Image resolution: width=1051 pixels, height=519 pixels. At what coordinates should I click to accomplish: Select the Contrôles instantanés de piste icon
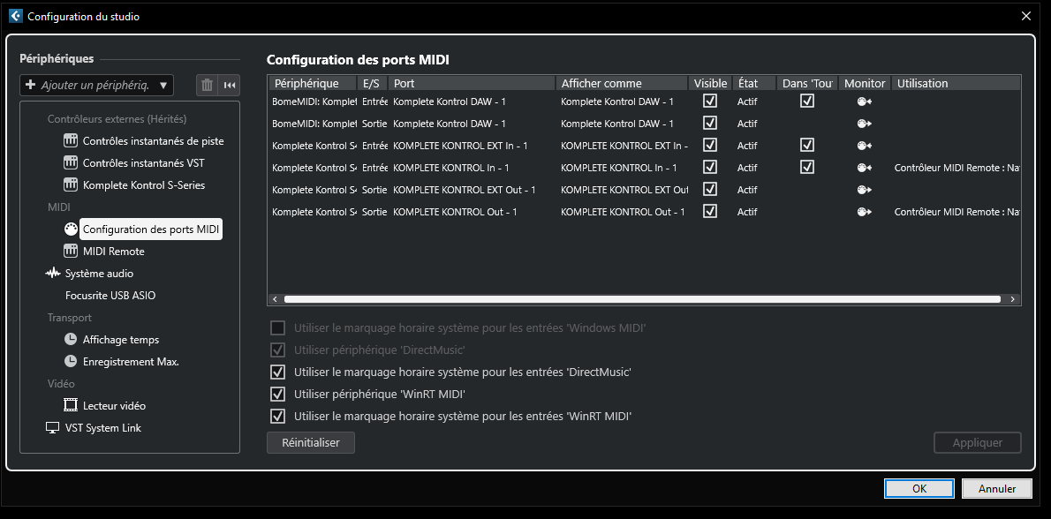(72, 141)
